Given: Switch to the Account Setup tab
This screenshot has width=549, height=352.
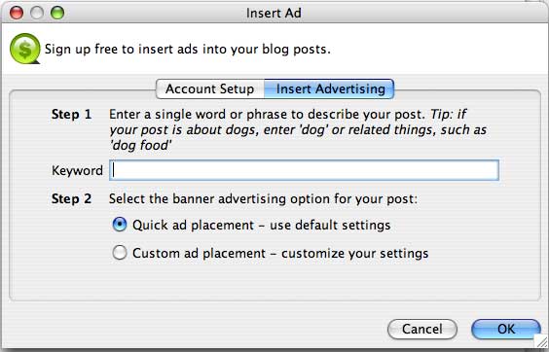Looking at the screenshot, I should tap(210, 88).
